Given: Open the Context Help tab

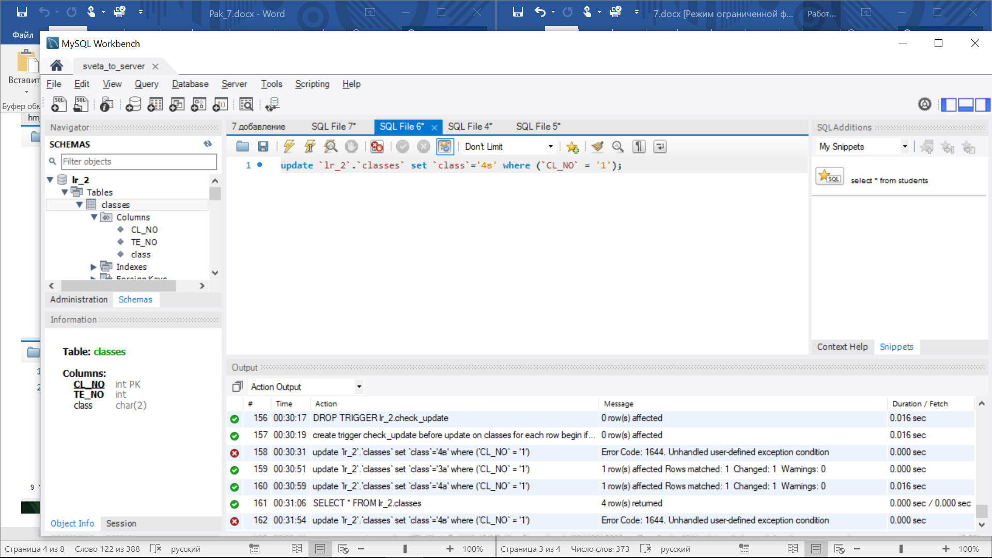Looking at the screenshot, I should [x=842, y=347].
